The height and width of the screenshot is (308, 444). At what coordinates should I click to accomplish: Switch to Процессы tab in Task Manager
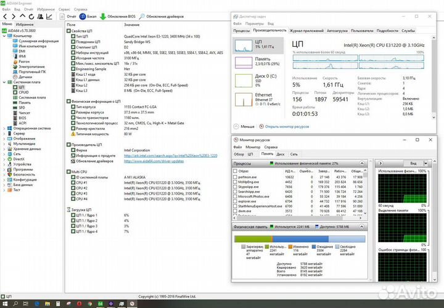tap(241, 31)
